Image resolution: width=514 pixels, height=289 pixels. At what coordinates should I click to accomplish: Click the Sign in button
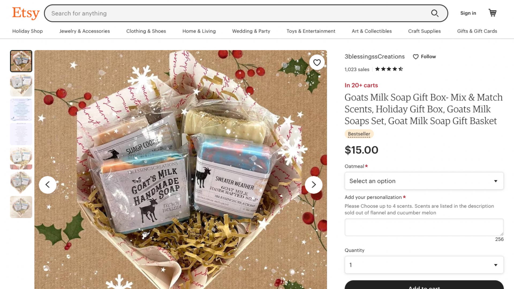(x=468, y=13)
